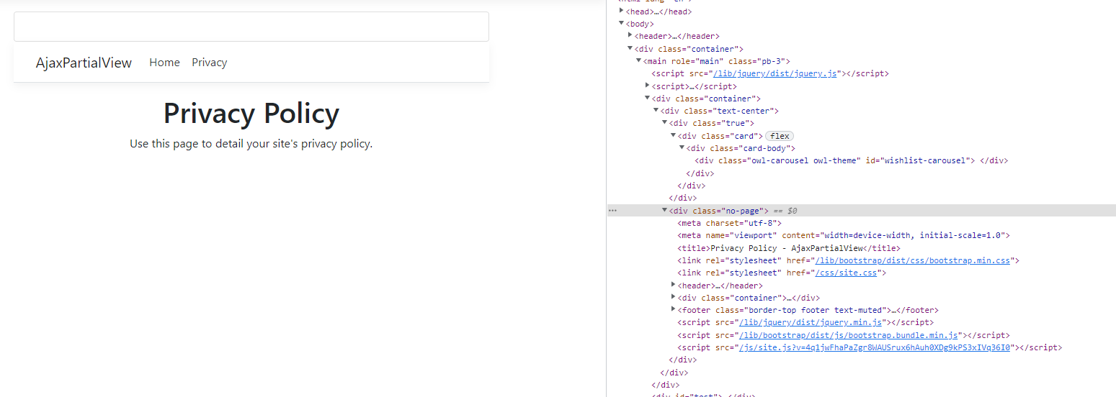The height and width of the screenshot is (397, 1116).
Task: Expand the header inside no-page div
Action: coord(674,285)
